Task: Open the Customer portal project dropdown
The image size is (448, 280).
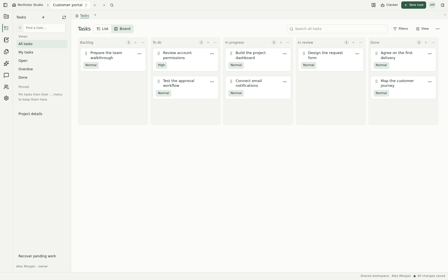Action: [70, 5]
